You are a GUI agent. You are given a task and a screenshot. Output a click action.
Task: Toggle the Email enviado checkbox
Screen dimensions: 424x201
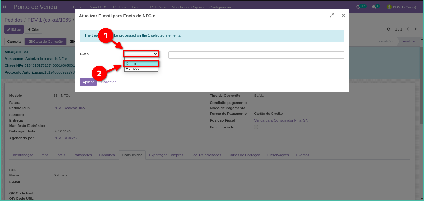pos(256,127)
